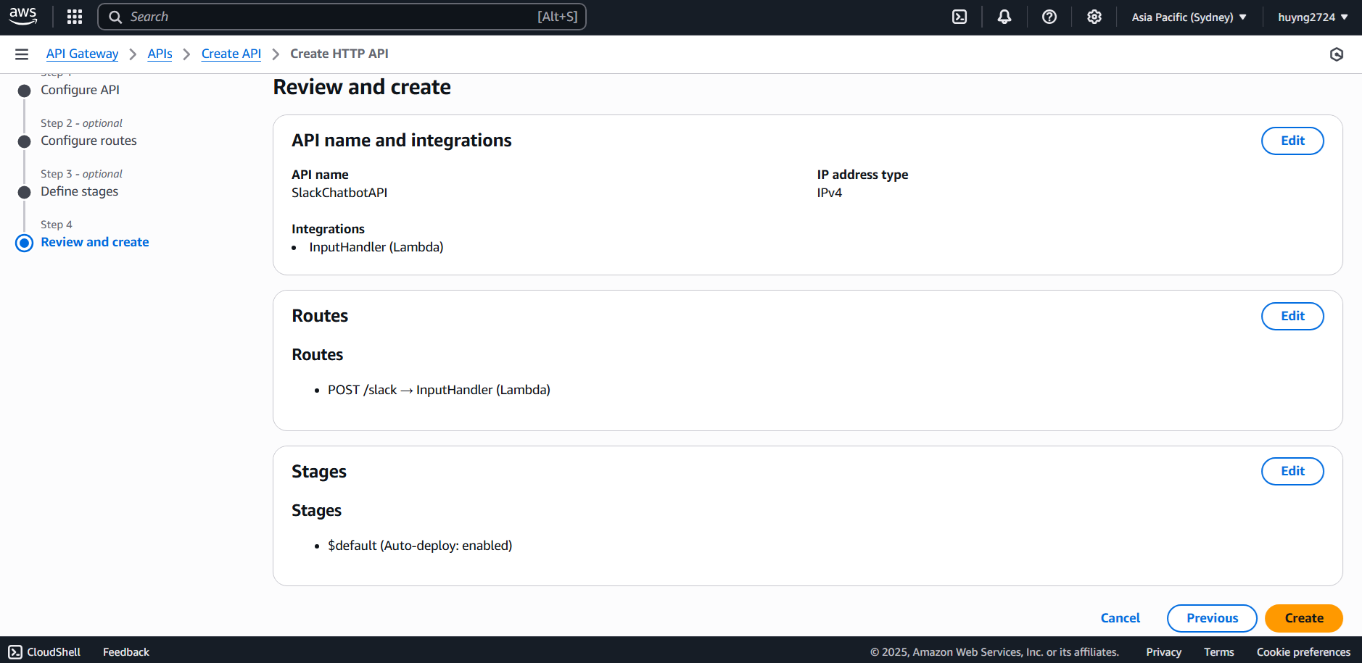Click the IPv4 address type value

tap(830, 193)
